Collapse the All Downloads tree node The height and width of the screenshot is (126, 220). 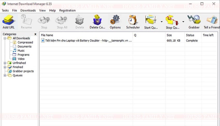[x=5, y=38]
